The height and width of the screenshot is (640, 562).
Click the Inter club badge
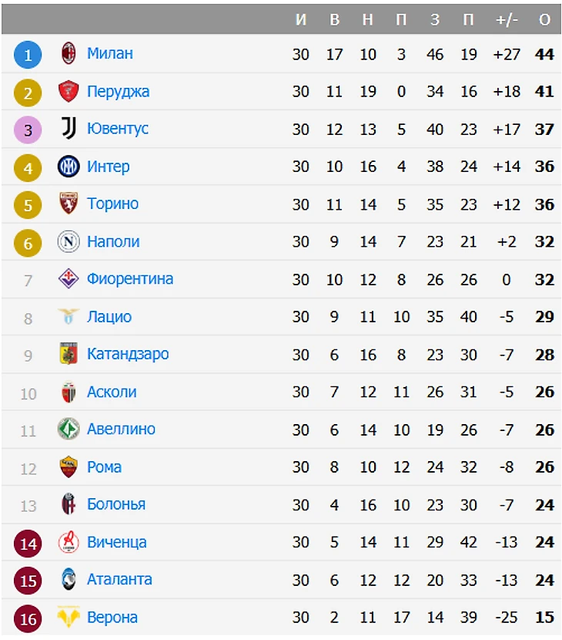69,167
